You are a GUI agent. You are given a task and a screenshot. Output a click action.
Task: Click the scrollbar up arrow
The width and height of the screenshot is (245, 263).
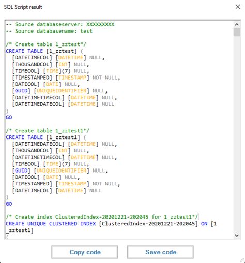pyautogui.click(x=237, y=24)
